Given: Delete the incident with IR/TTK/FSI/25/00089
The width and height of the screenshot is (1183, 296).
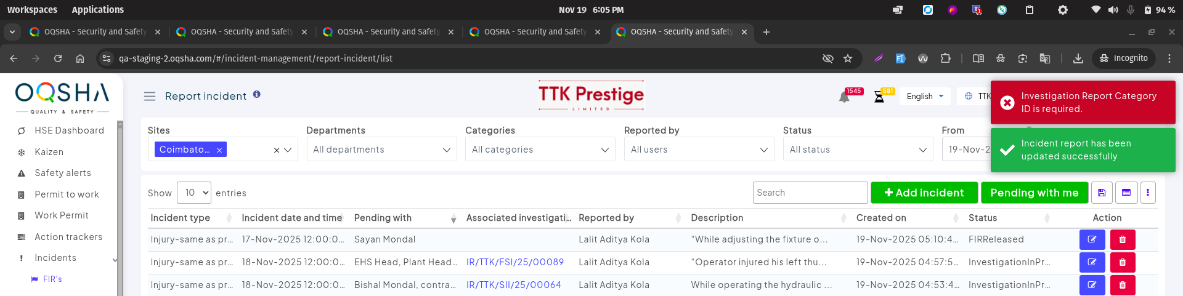Looking at the screenshot, I should [x=1122, y=262].
